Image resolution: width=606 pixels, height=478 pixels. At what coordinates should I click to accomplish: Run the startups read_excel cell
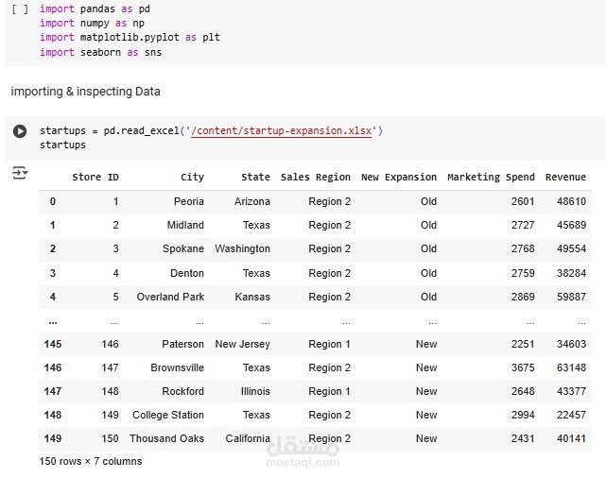[x=20, y=131]
